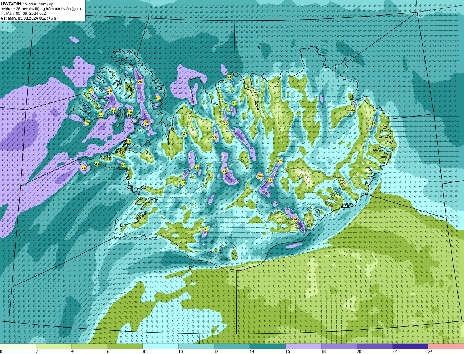Click the 20–22 m/s legend color segment
The height and width of the screenshot is (354, 464).
(374, 346)
